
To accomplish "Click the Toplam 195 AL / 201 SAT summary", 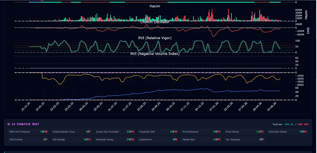I will [291, 124].
